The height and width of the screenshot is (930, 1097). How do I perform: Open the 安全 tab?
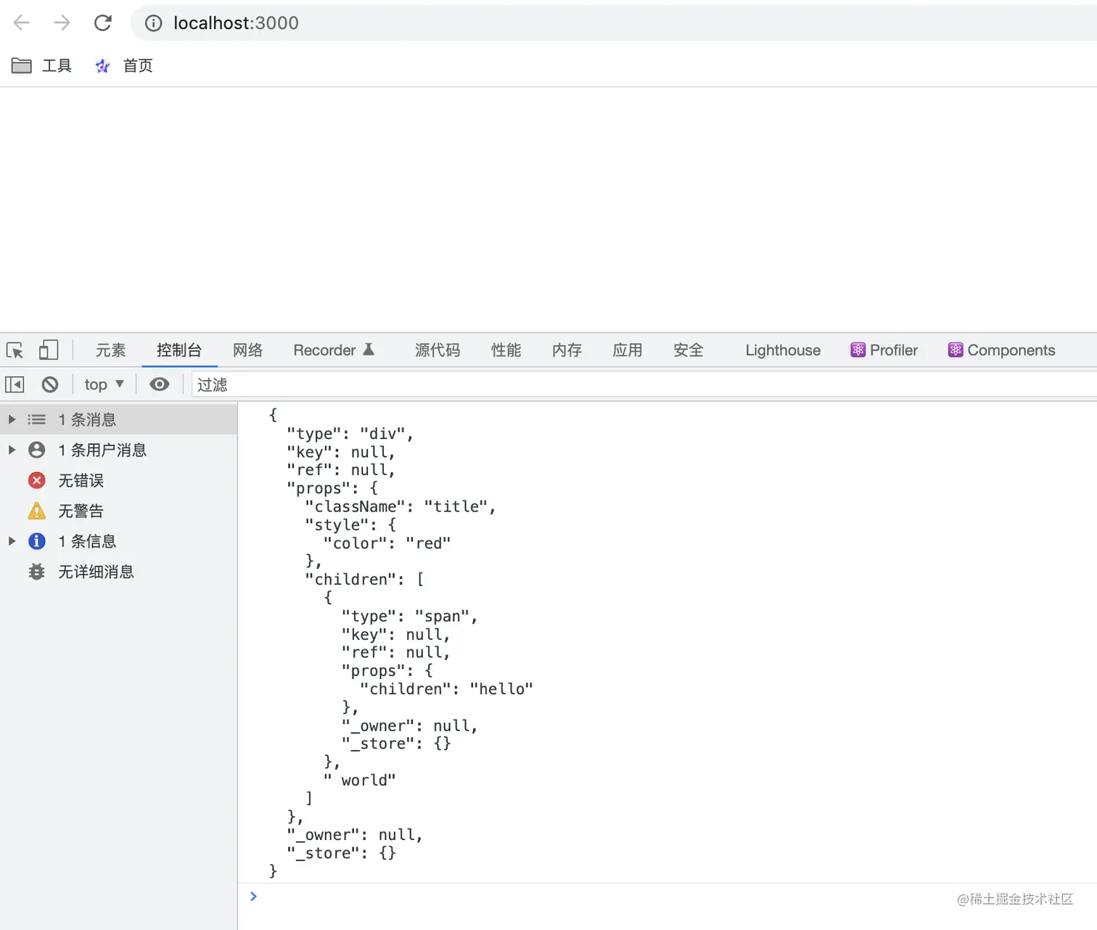(689, 350)
